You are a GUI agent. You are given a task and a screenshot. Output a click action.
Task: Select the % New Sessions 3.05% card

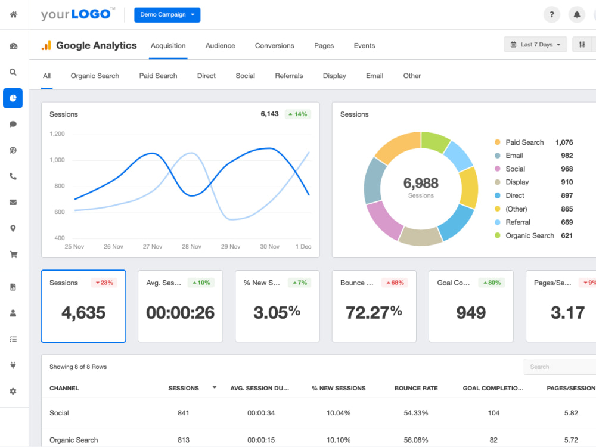[x=277, y=306]
